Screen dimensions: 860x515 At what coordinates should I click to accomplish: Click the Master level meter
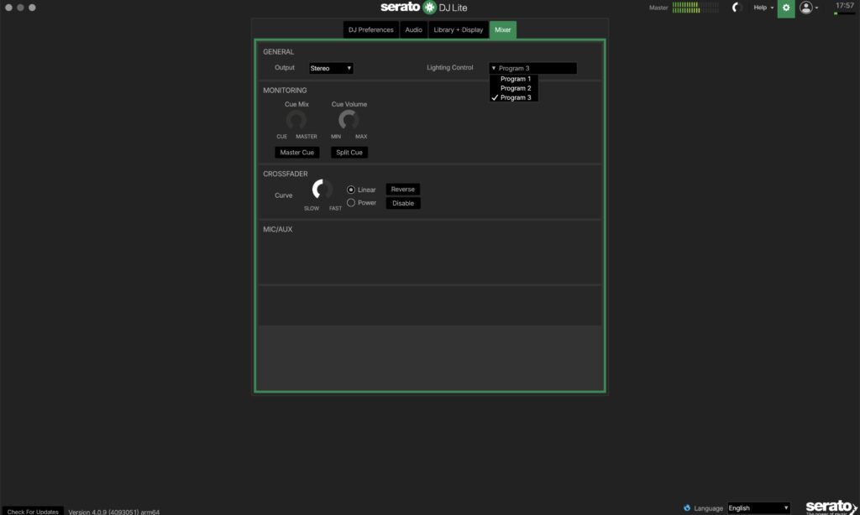695,8
